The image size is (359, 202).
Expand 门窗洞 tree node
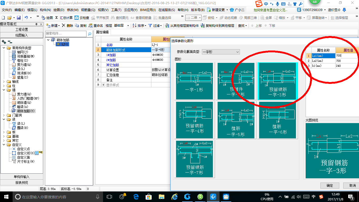pos(4,115)
